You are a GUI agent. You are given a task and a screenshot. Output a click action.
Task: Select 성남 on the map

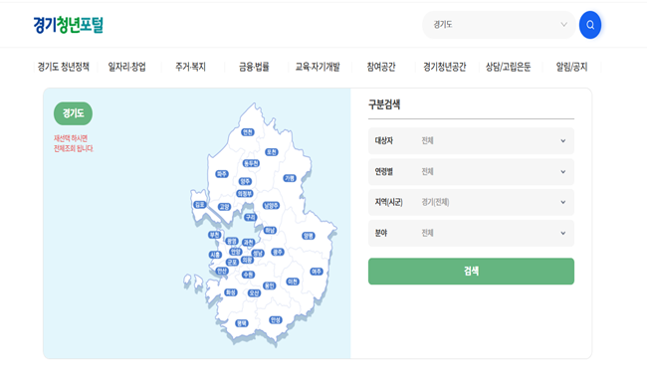point(258,253)
